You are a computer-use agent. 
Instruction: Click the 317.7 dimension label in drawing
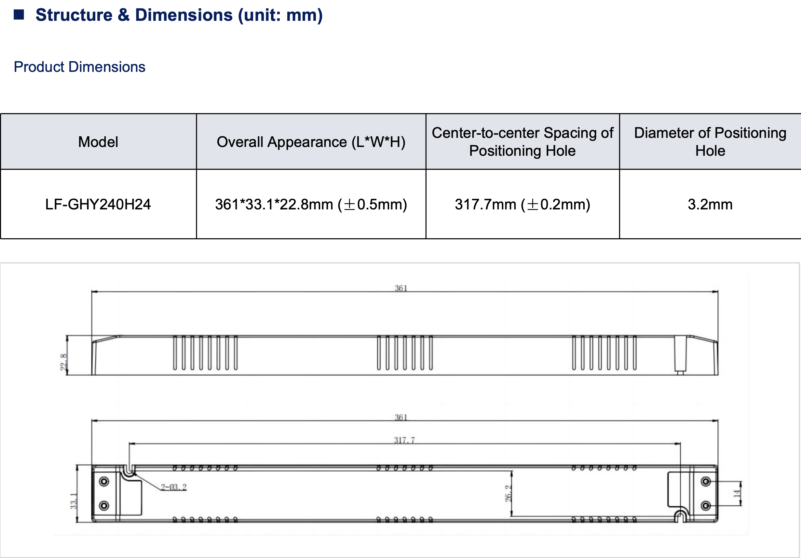click(x=404, y=440)
